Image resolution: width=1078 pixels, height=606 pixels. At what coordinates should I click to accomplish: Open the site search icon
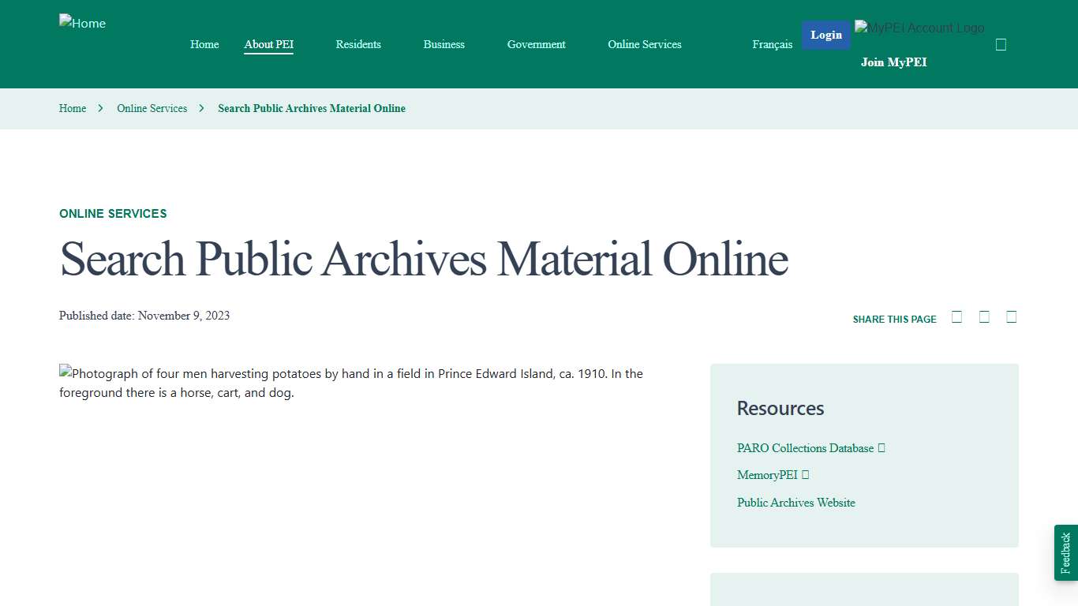pos(1001,44)
